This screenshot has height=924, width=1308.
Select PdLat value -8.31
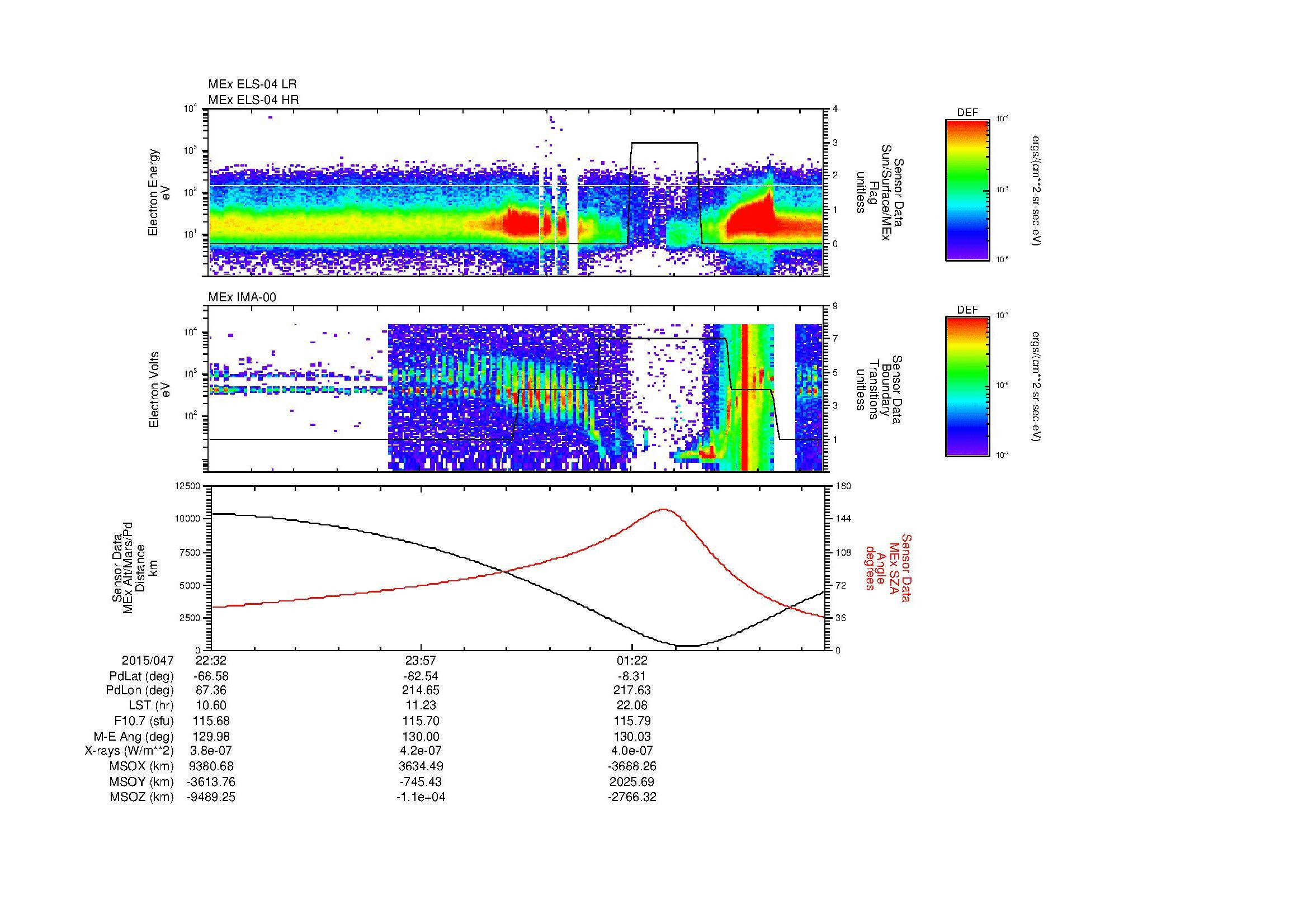point(632,676)
